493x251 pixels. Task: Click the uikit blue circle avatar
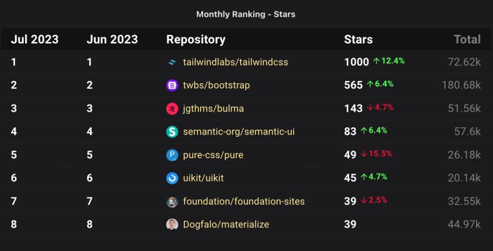point(172,178)
